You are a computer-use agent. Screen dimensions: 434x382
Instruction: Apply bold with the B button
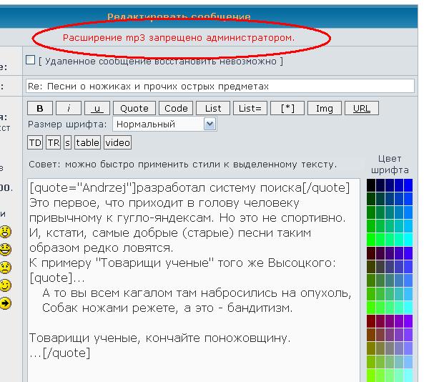pyautogui.click(x=40, y=109)
